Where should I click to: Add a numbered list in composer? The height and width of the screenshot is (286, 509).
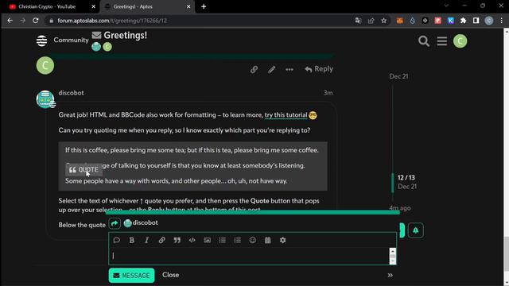click(x=238, y=240)
